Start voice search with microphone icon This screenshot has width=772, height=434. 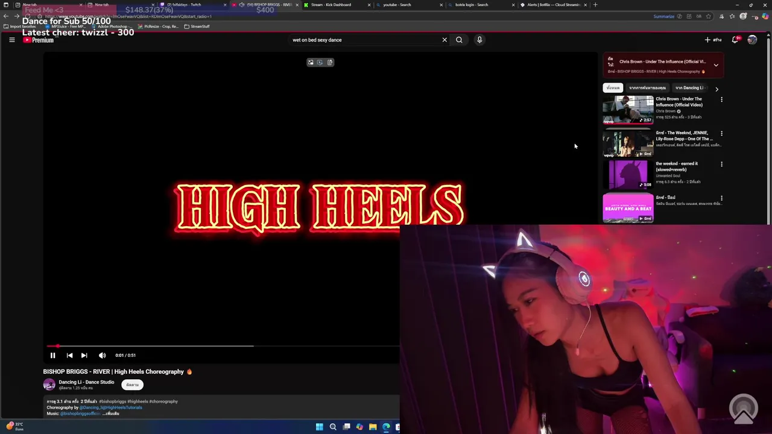[x=479, y=40]
